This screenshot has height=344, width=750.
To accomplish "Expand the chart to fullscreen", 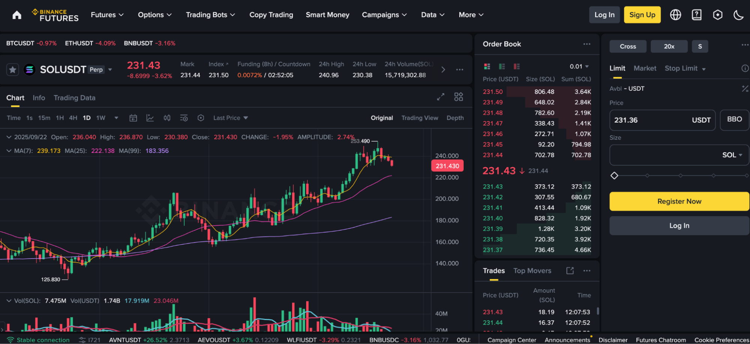I will (x=440, y=97).
